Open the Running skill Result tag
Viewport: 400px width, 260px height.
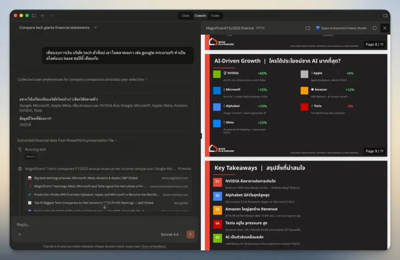31,156
